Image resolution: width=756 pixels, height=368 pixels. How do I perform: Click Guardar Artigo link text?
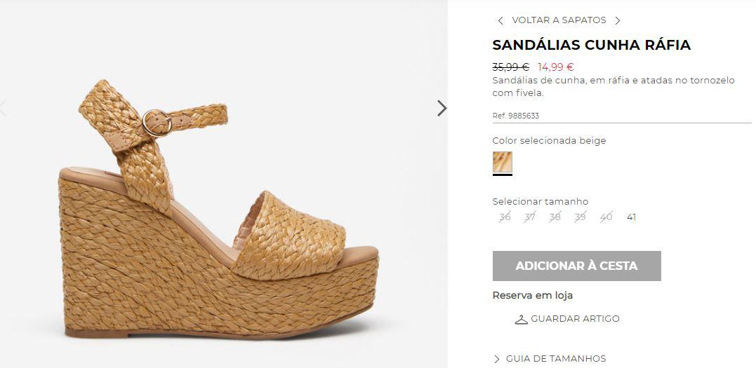pyautogui.click(x=575, y=319)
